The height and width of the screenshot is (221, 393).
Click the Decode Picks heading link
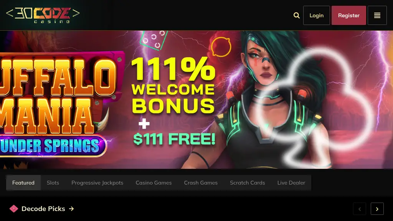[x=43, y=209]
